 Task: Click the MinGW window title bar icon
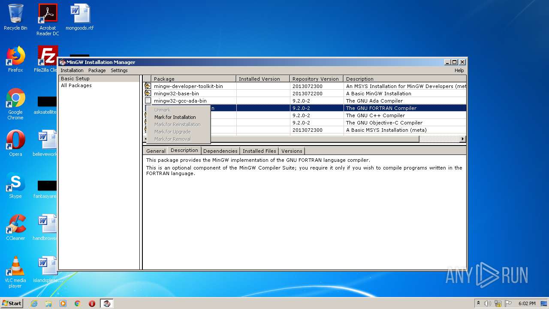click(63, 62)
